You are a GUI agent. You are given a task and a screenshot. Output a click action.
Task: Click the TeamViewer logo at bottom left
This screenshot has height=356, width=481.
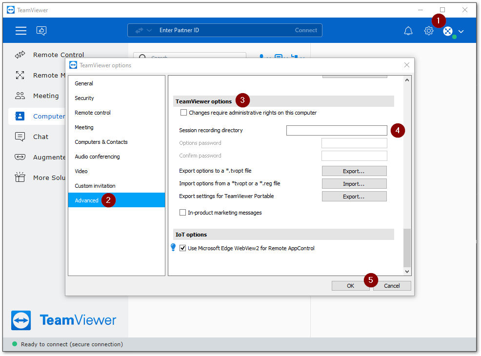pos(64,320)
